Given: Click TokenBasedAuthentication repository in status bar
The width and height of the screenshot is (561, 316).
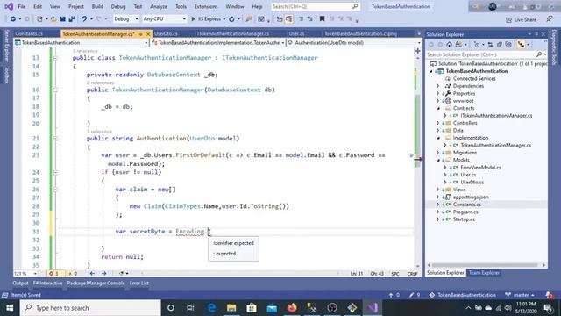Looking at the screenshot, I should tap(462, 295).
